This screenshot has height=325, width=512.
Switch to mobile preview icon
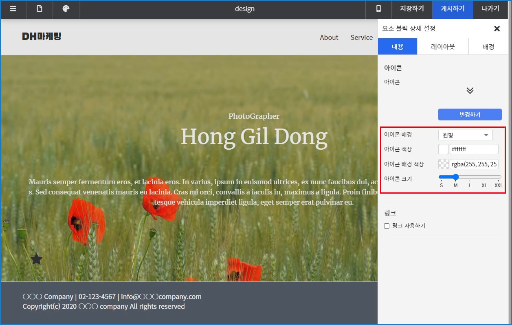[378, 9]
